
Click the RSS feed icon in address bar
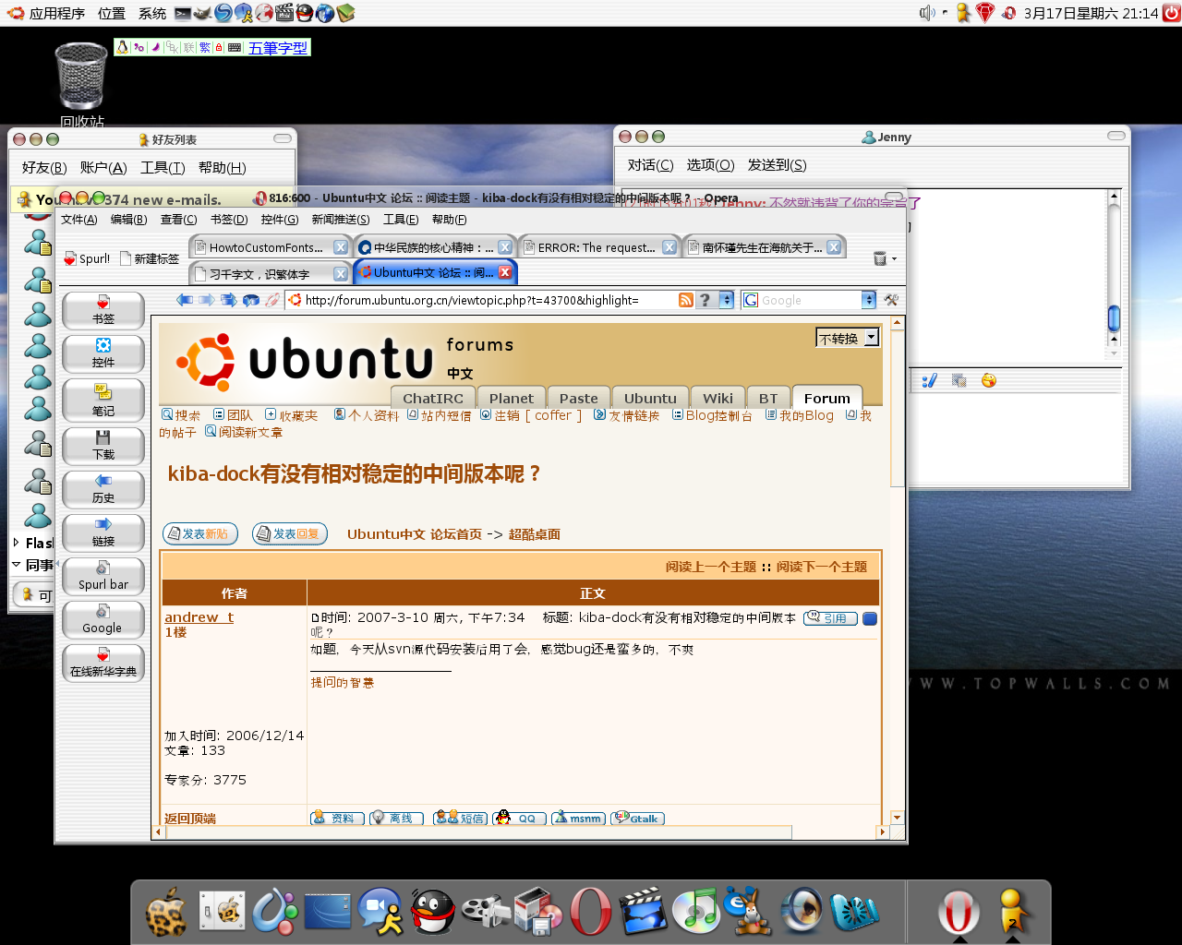pos(686,300)
